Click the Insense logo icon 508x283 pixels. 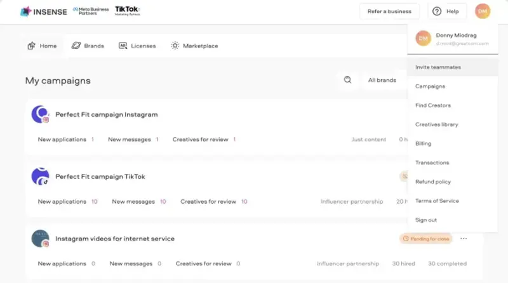coord(25,11)
